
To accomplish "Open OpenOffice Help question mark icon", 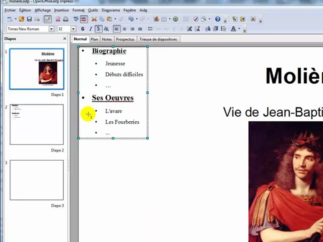I will (218, 19).
